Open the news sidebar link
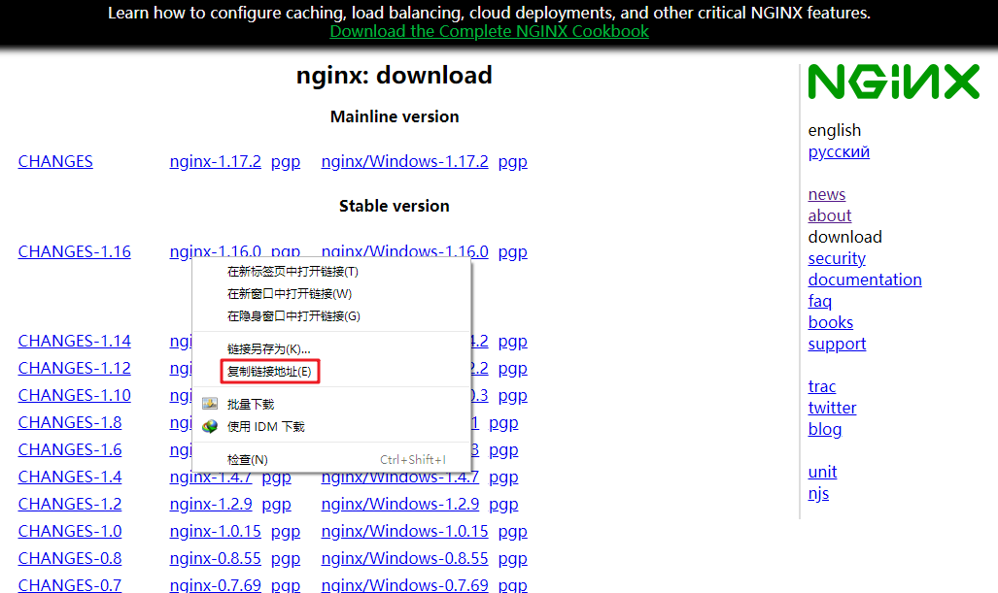Viewport: 998px width, 593px height. coord(827,194)
